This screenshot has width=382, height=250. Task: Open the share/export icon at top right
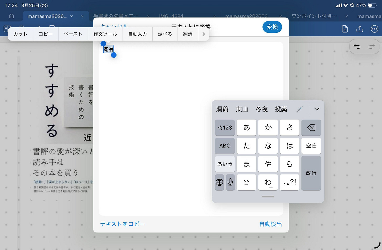click(359, 29)
